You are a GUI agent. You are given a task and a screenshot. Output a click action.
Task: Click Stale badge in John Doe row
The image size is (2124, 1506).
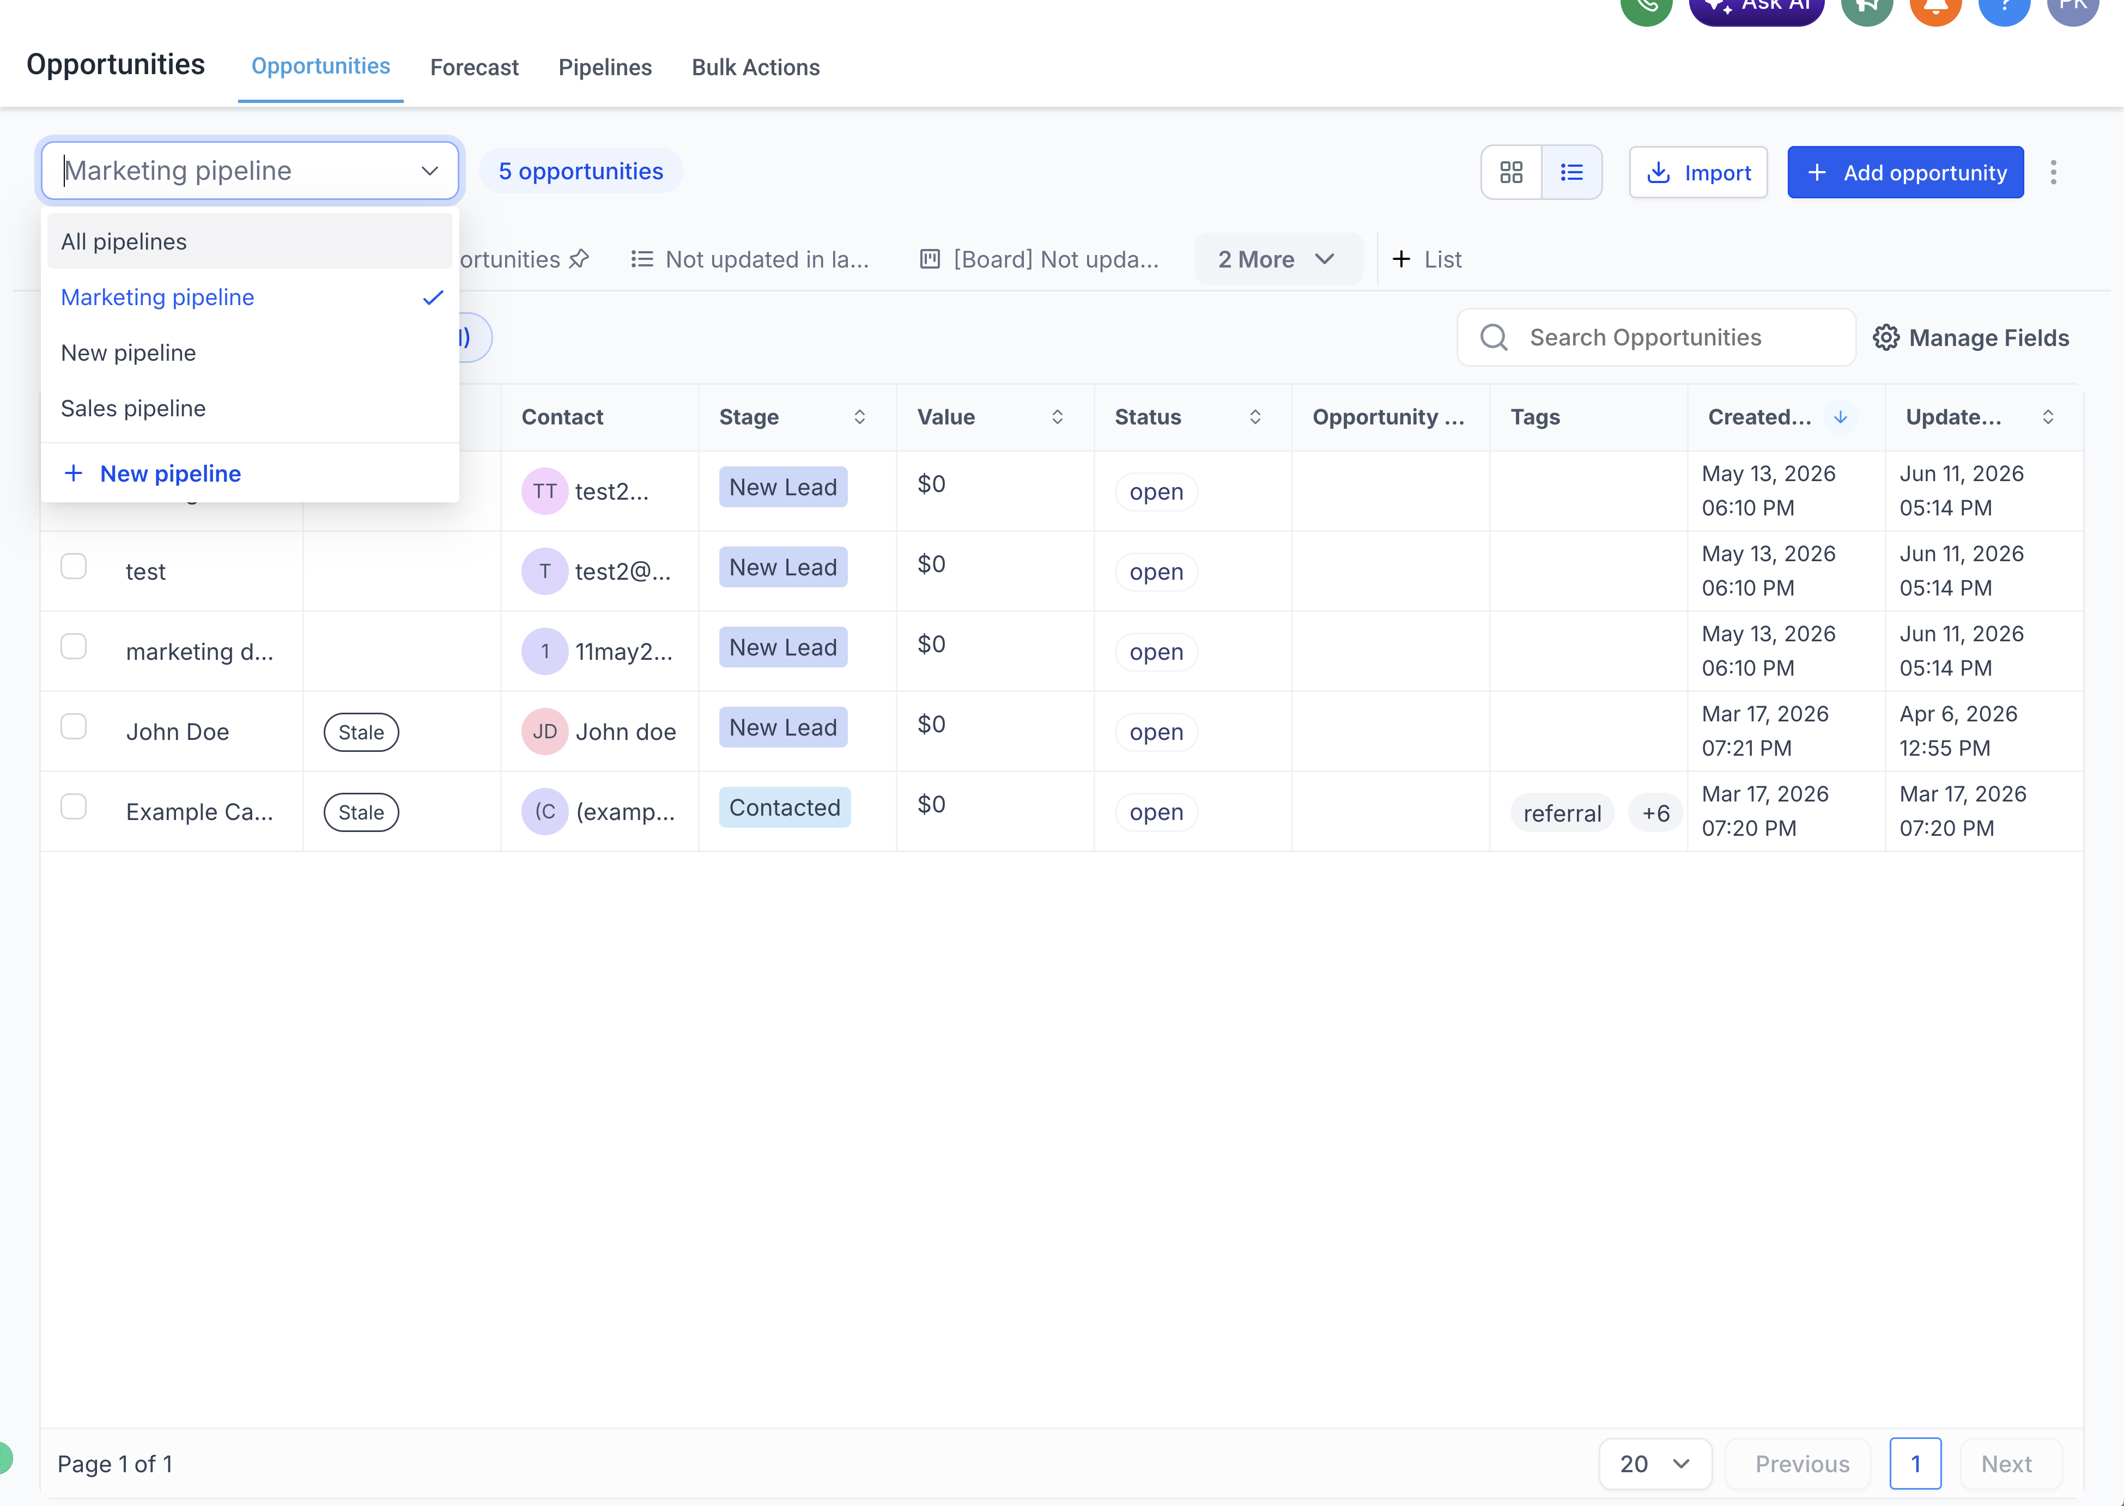coord(361,733)
